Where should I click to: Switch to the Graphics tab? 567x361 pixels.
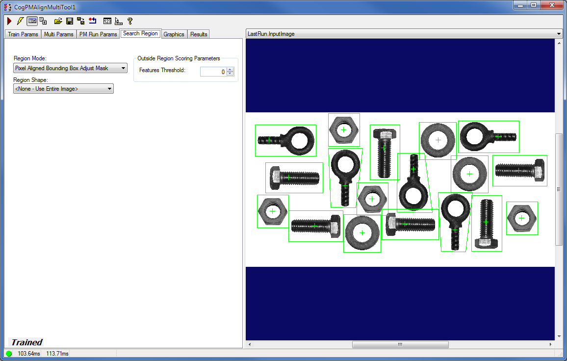[x=174, y=34]
